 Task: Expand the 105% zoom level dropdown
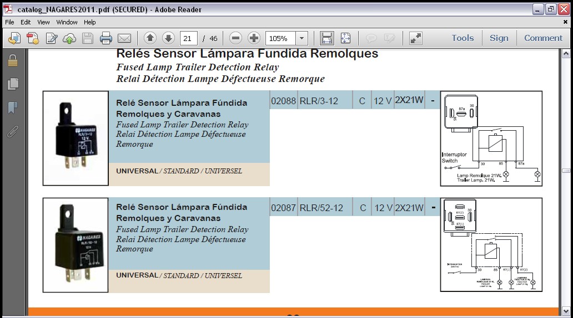click(x=301, y=38)
